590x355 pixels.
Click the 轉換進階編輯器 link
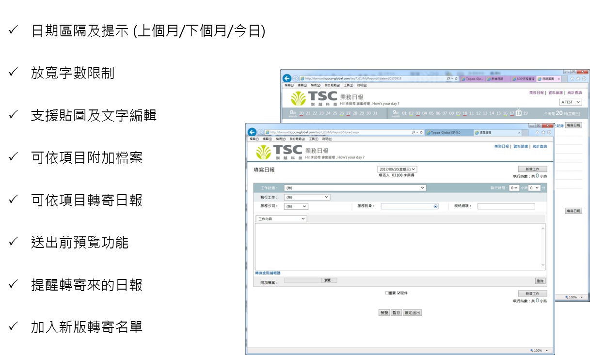(268, 273)
